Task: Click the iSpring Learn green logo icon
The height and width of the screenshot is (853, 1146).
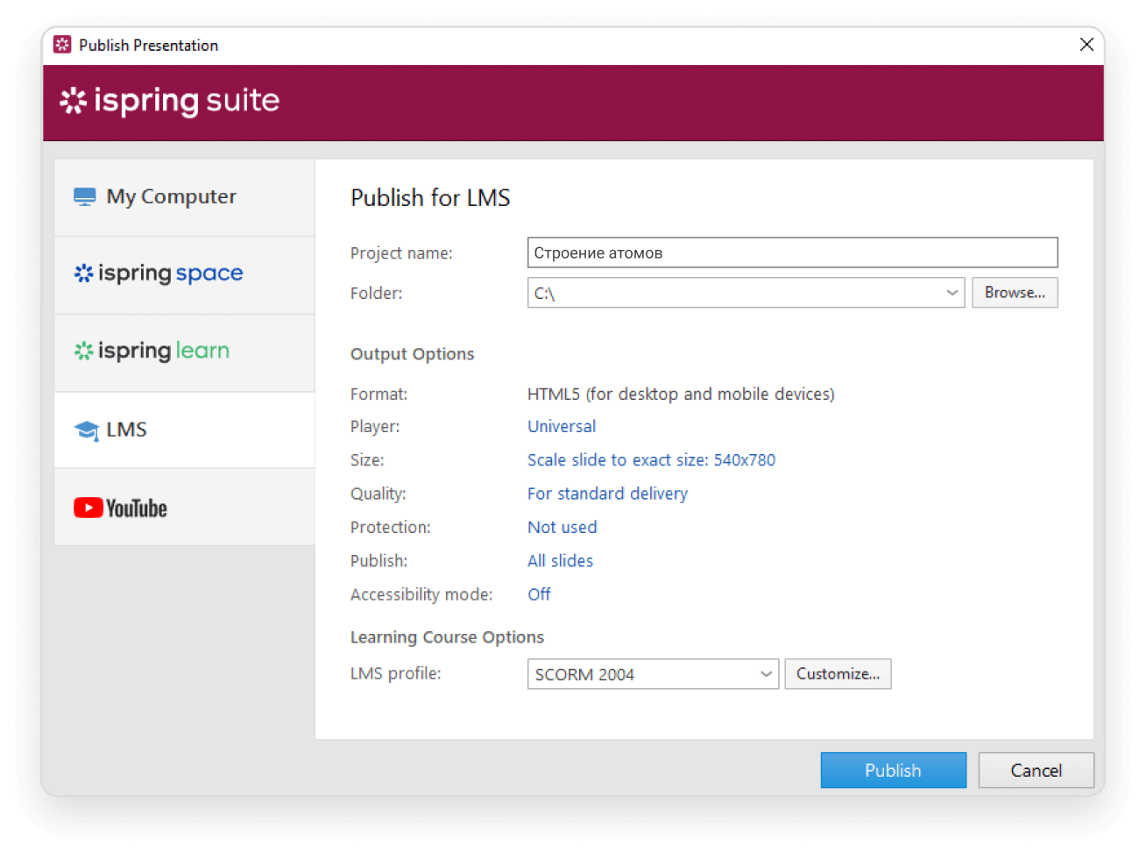Action: pyautogui.click(x=83, y=351)
